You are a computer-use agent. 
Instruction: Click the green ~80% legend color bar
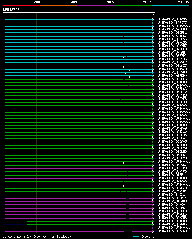coord(133,5)
